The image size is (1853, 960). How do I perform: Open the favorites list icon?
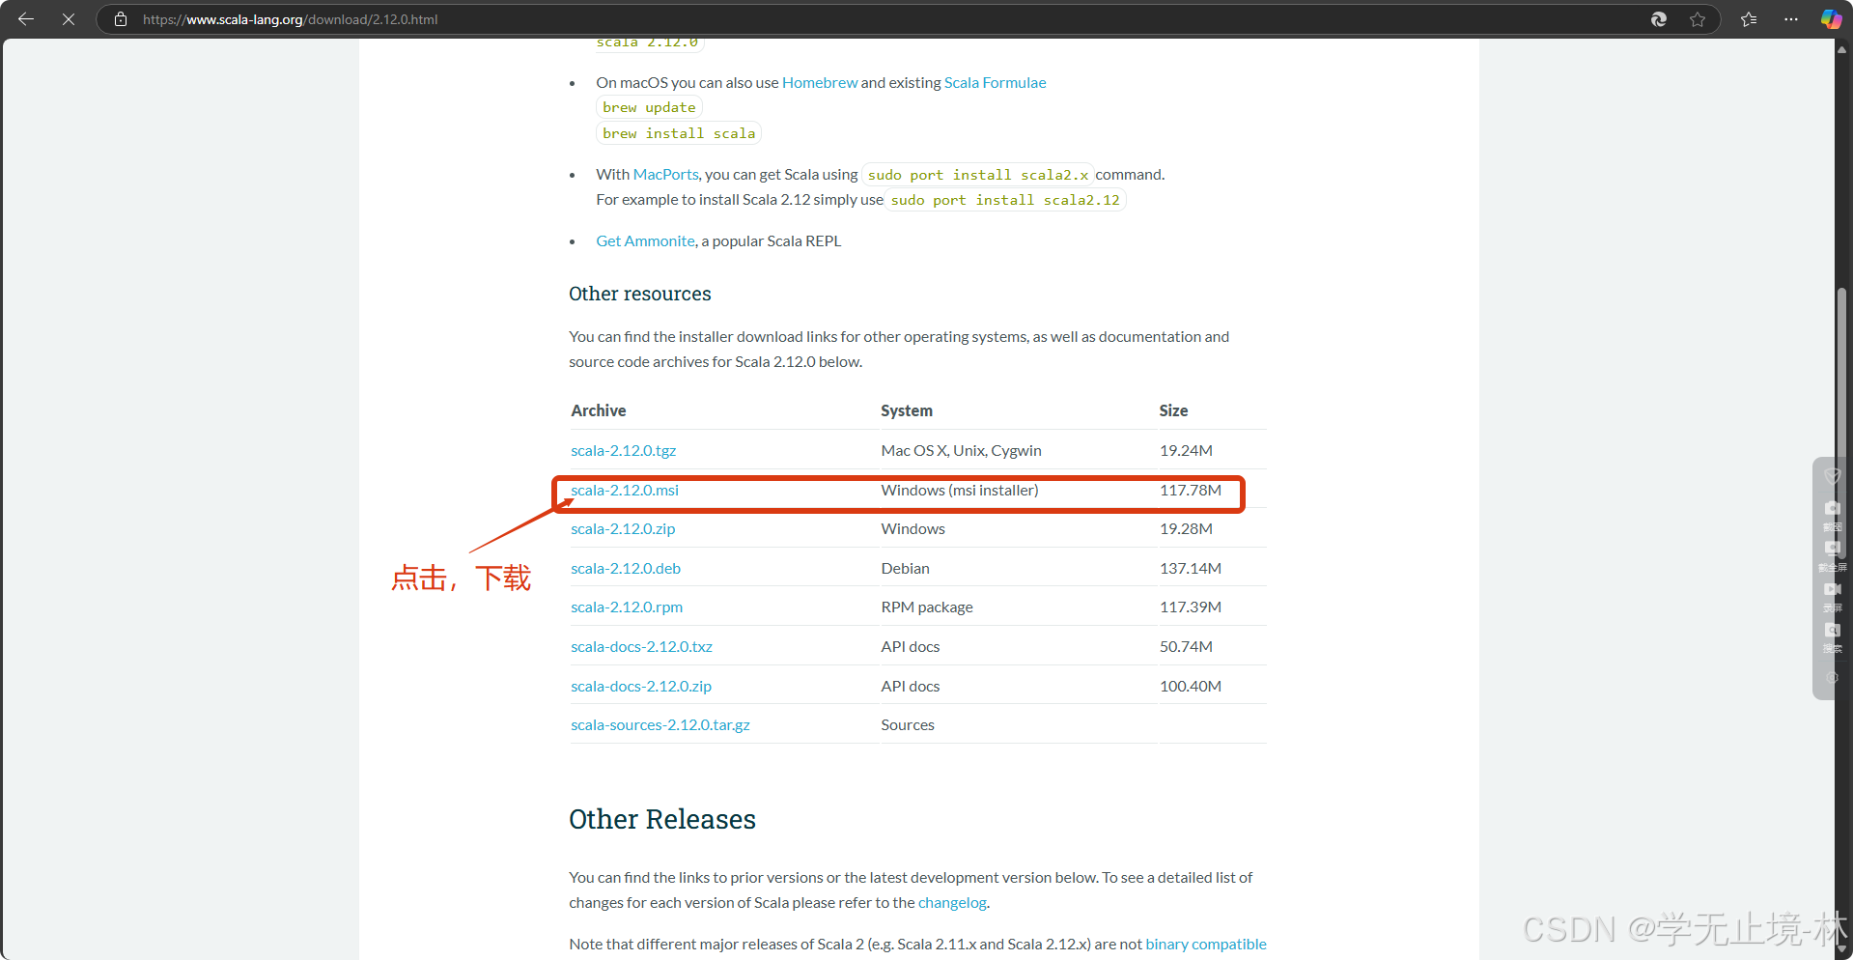(x=1749, y=19)
